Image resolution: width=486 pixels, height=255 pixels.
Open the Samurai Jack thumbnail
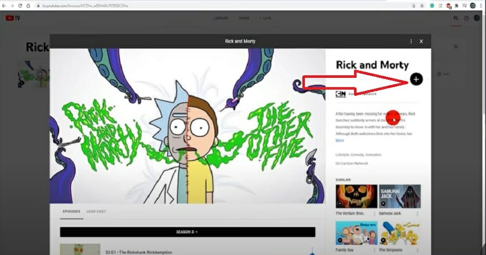coord(400,196)
